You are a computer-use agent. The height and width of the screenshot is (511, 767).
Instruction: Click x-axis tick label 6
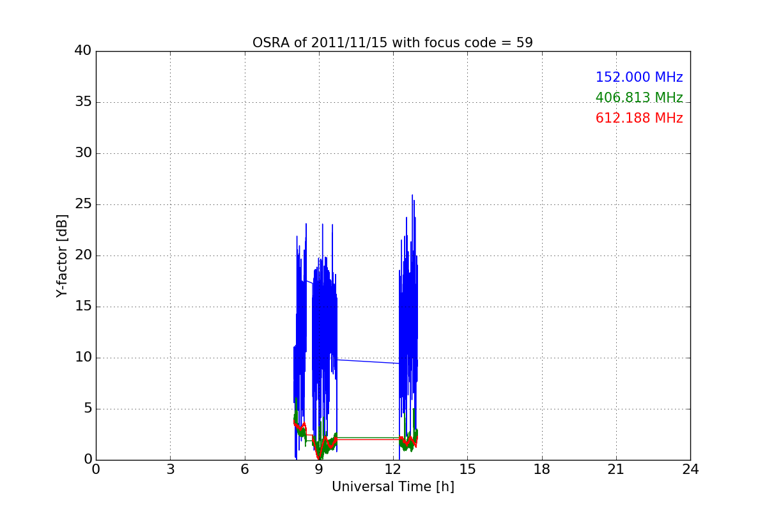(x=244, y=469)
